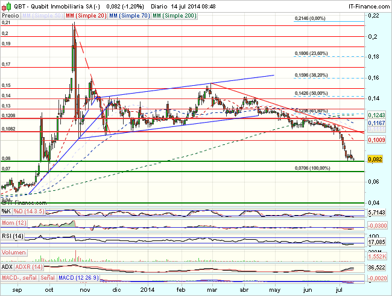Click the IT-Finance.com link in header
Image resolution: width=392 pixels, height=296 pixels.
pyautogui.click(x=365, y=5)
